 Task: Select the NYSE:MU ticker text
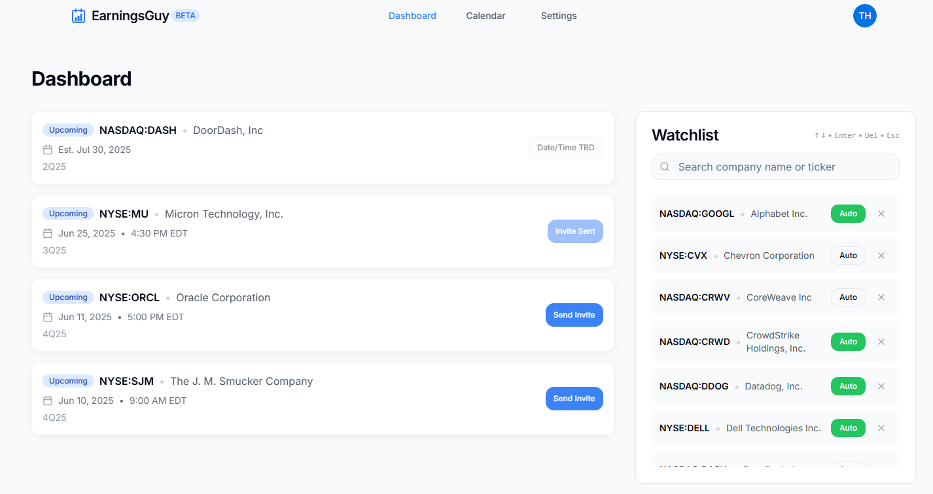tap(124, 214)
